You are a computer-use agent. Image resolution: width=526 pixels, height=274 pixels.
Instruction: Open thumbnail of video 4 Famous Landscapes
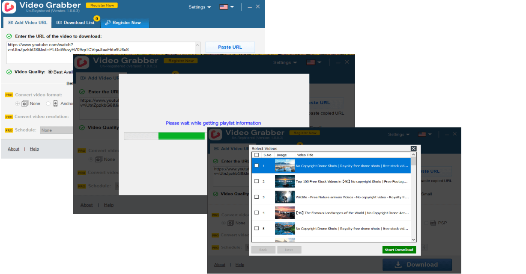pos(285,213)
